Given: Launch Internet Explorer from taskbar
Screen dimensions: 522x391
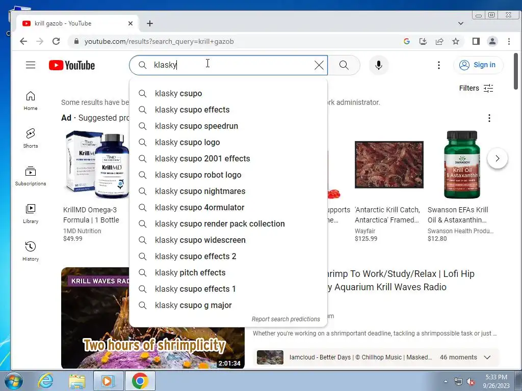Looking at the screenshot, I should click(45, 381).
